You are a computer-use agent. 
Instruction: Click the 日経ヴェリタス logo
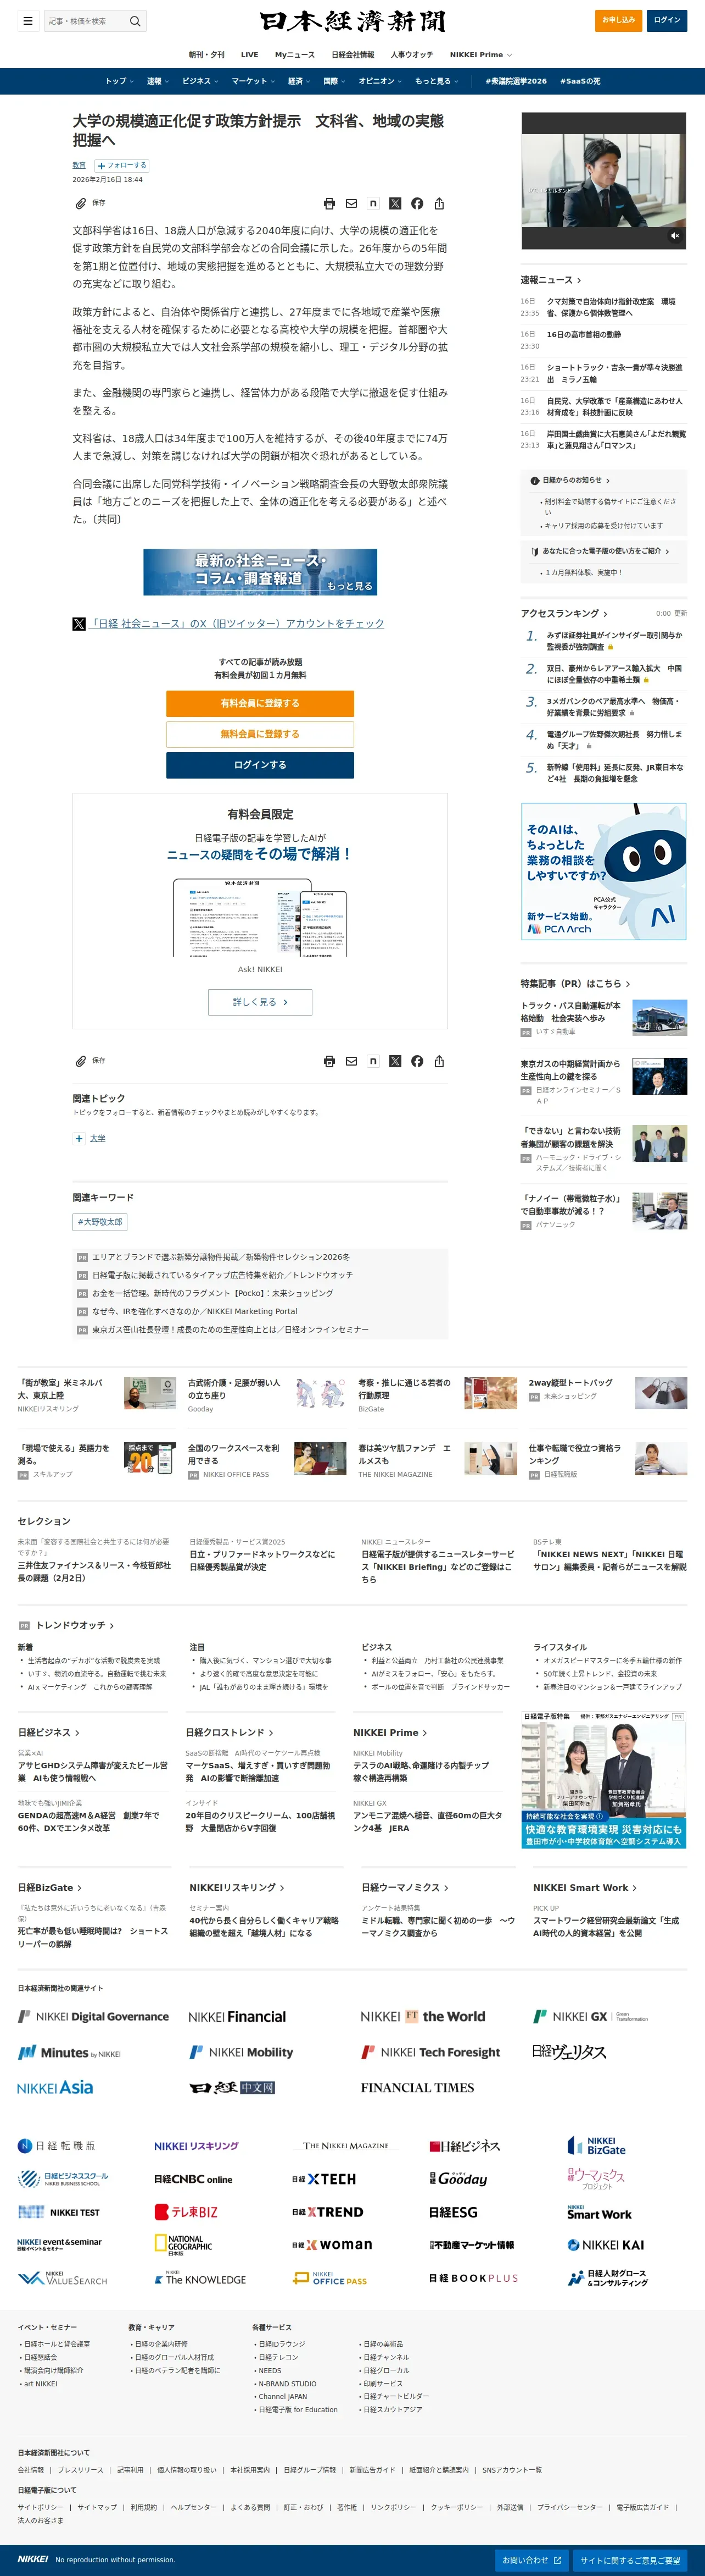click(569, 2051)
